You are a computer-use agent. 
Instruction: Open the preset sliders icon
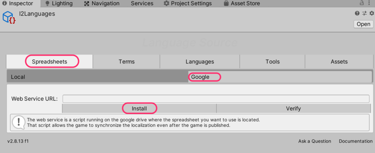click(364, 14)
